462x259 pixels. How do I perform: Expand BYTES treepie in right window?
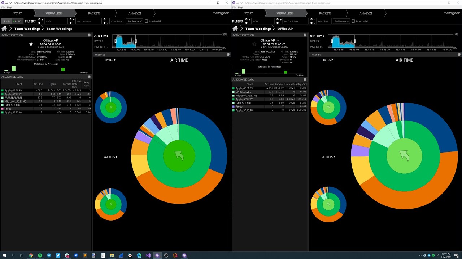pos(328,60)
